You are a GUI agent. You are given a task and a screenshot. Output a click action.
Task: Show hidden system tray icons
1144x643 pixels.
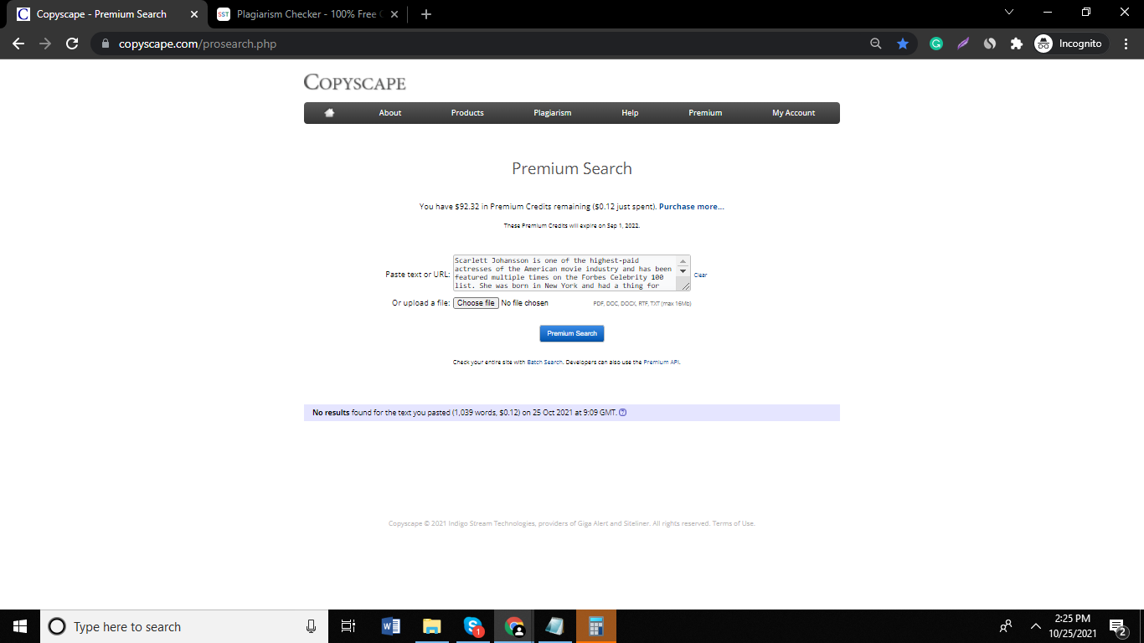(1036, 626)
